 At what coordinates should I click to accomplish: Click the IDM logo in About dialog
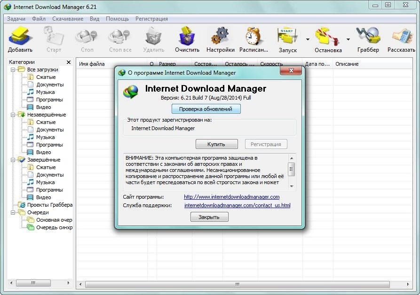(131, 92)
